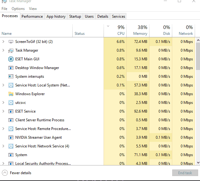Click the Desktop Window Manager icon
200x181 pixels.
11,68
